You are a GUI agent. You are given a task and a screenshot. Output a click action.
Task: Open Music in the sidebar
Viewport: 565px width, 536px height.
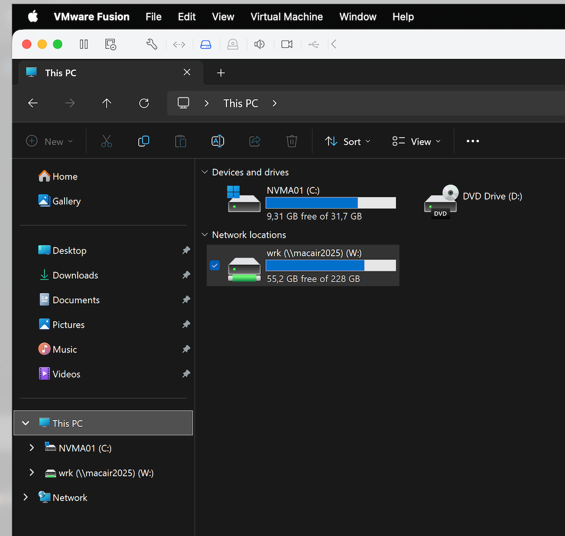click(x=58, y=349)
